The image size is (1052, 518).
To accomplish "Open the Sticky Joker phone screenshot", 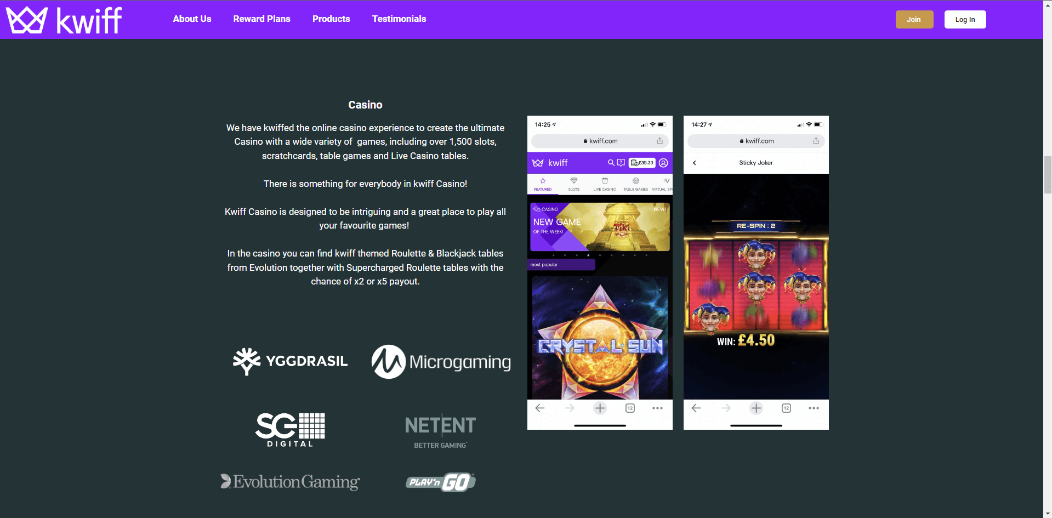I will coord(756,272).
